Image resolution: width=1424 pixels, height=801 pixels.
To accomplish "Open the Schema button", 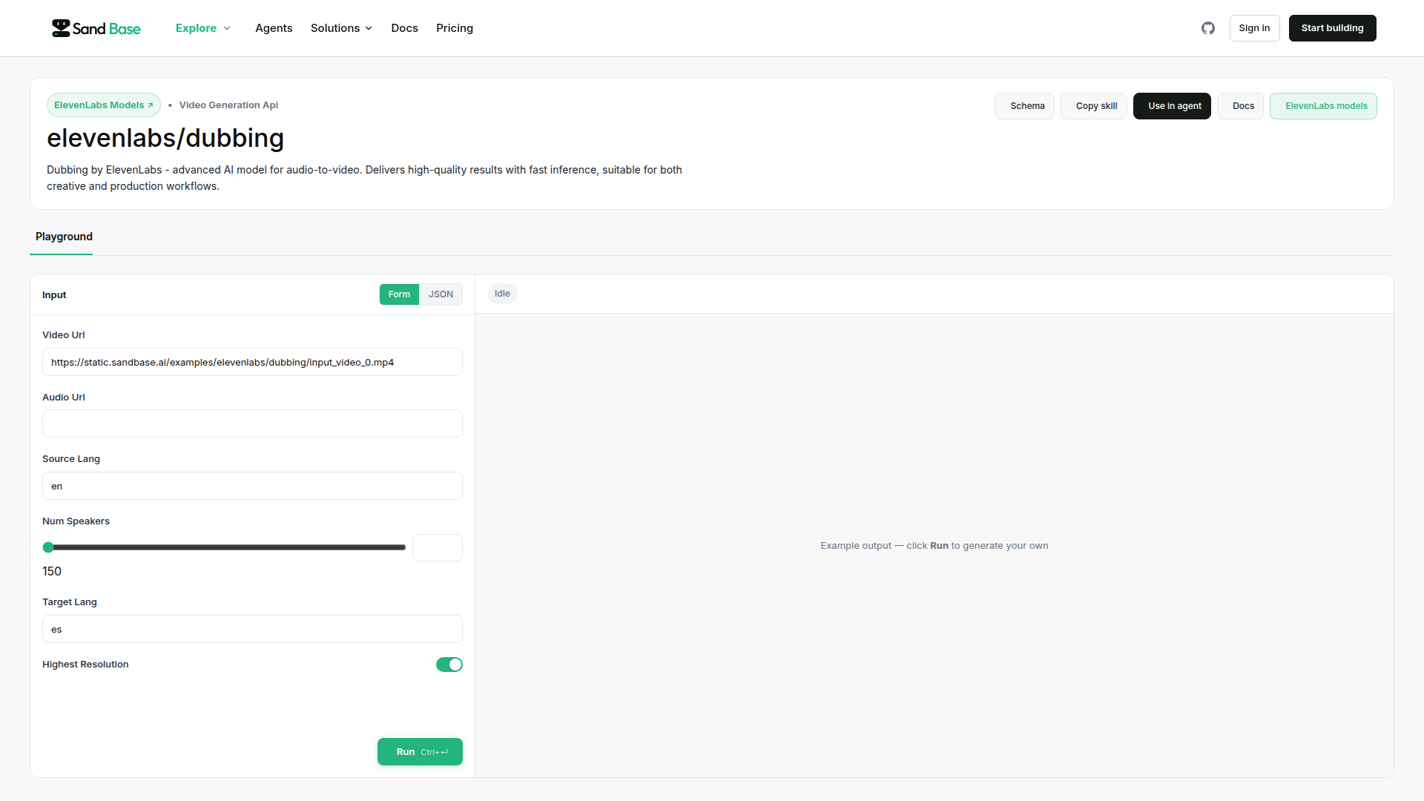I will (1024, 106).
